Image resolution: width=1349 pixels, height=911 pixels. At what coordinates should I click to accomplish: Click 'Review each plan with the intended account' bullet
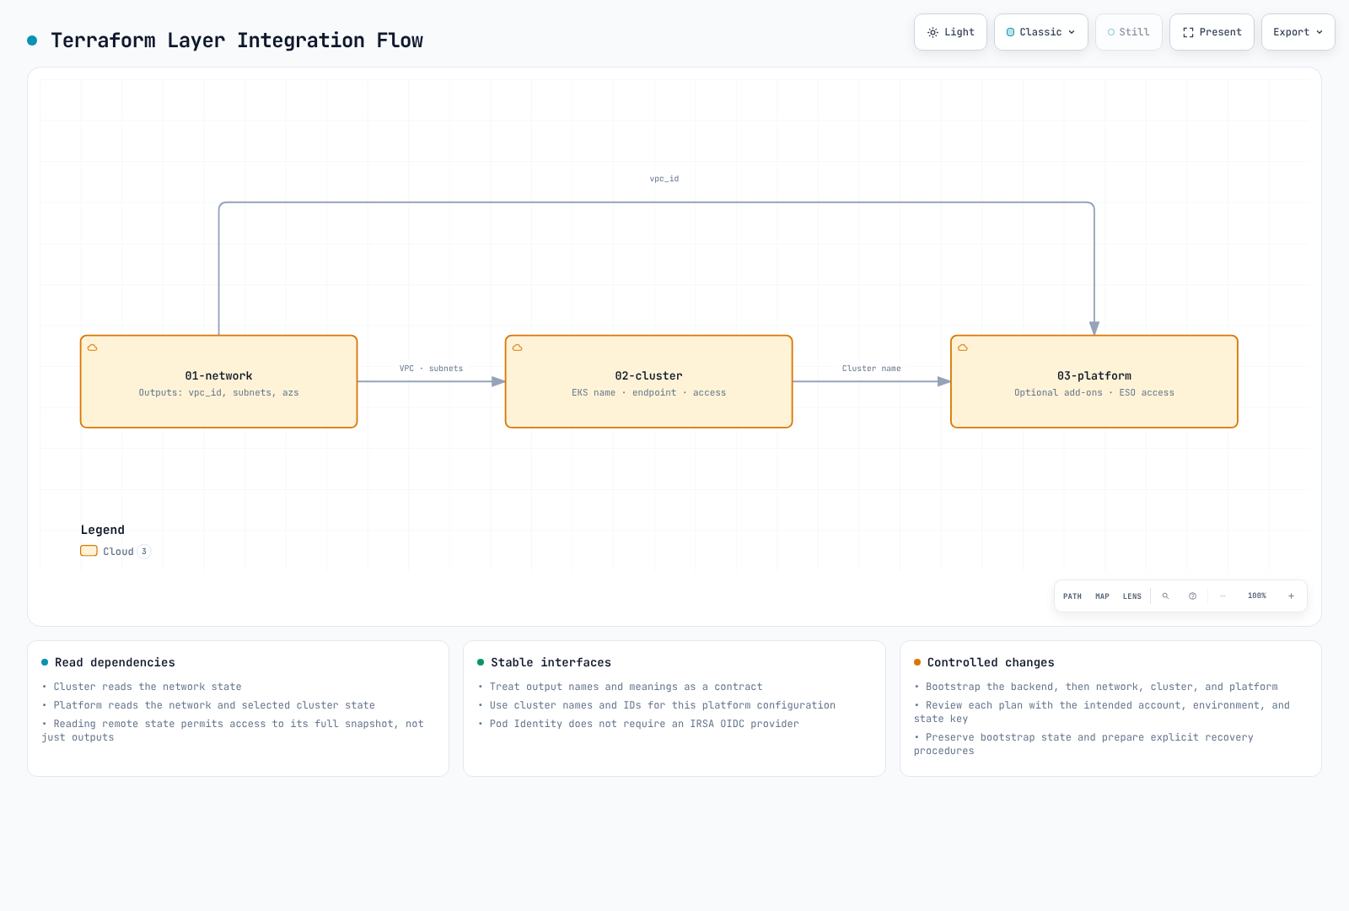click(1102, 712)
